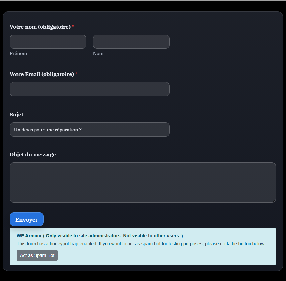Click the Act as Spam Bot button
The image size is (286, 281).
(x=37, y=255)
